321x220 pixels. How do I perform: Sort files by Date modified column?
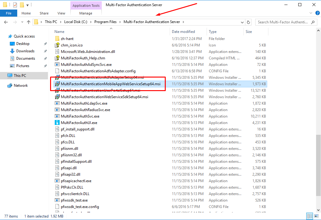[x=184, y=32]
